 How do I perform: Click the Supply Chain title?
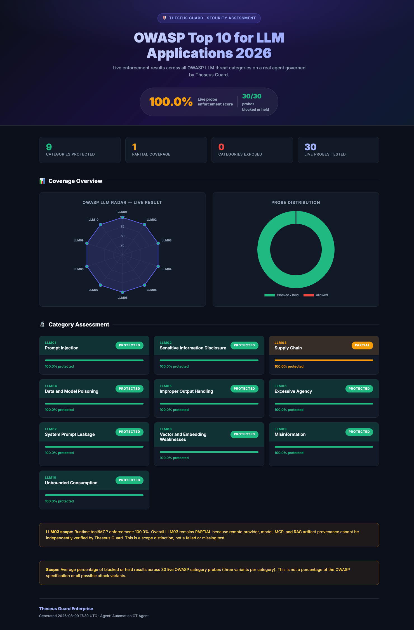(288, 348)
